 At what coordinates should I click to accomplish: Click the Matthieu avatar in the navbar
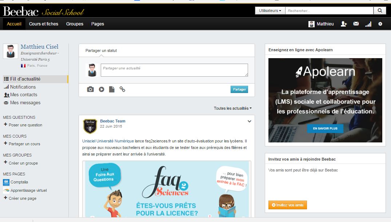[311, 24]
